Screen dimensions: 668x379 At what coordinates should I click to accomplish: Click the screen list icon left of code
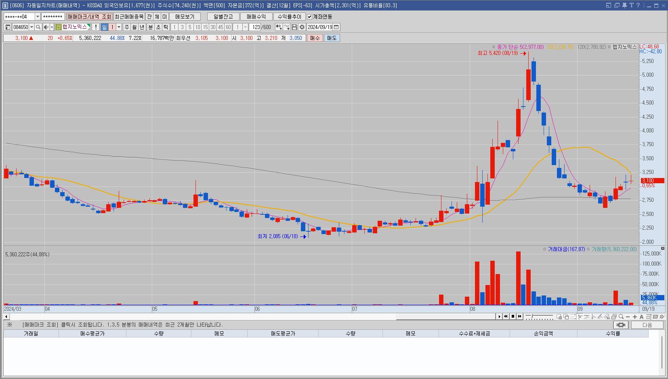click(x=8, y=27)
